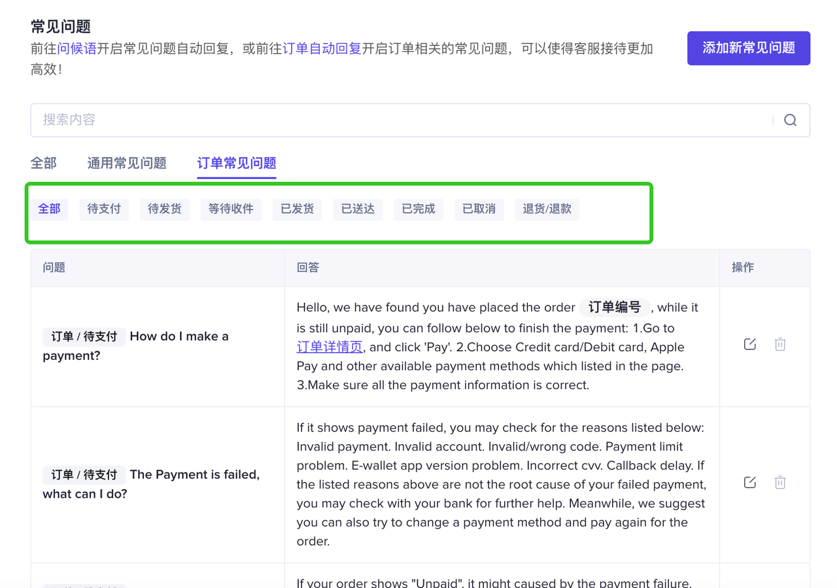Screen dimensions: 837x588
Task: Edit the 'Payment is failed' FAQ entry
Action: [x=749, y=482]
